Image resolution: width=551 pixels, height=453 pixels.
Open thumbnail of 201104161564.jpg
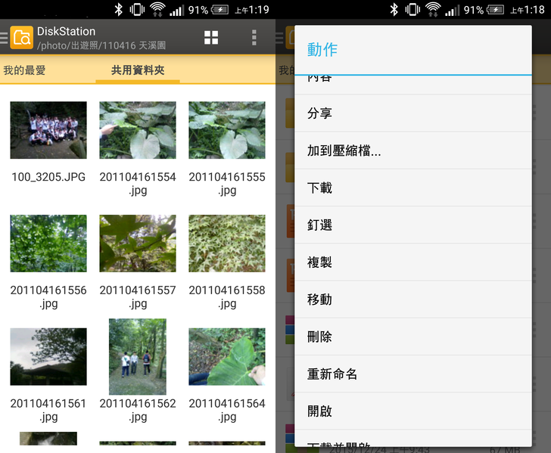227,357
